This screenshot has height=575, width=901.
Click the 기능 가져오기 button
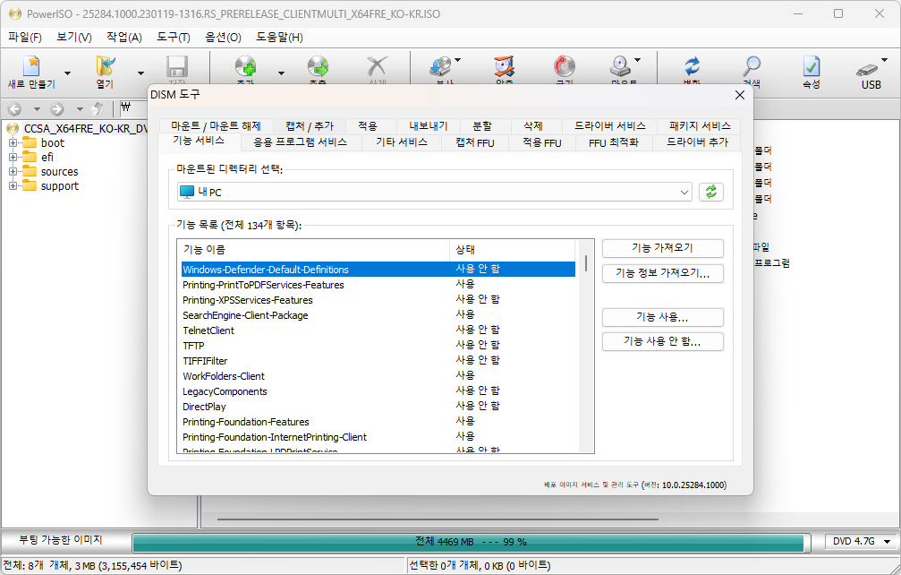(662, 248)
